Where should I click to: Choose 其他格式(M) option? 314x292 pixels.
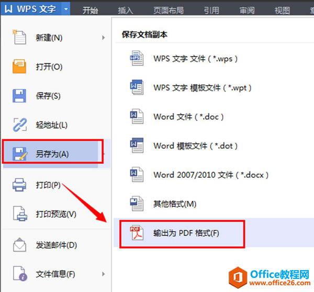tap(214, 204)
